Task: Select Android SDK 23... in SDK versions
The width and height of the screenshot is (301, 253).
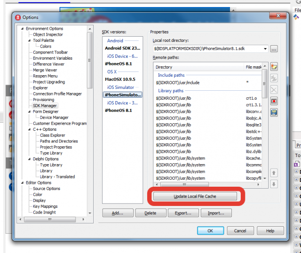Action: click(122, 48)
